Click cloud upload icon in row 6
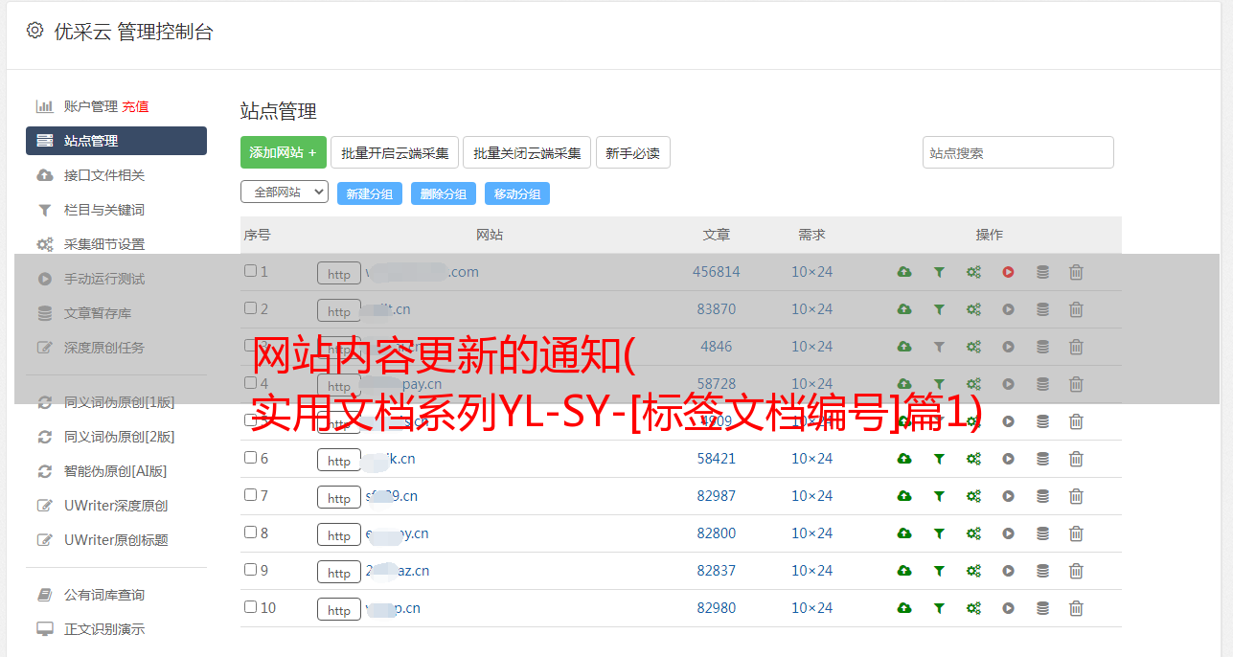Image resolution: width=1233 pixels, height=657 pixels. 904,459
